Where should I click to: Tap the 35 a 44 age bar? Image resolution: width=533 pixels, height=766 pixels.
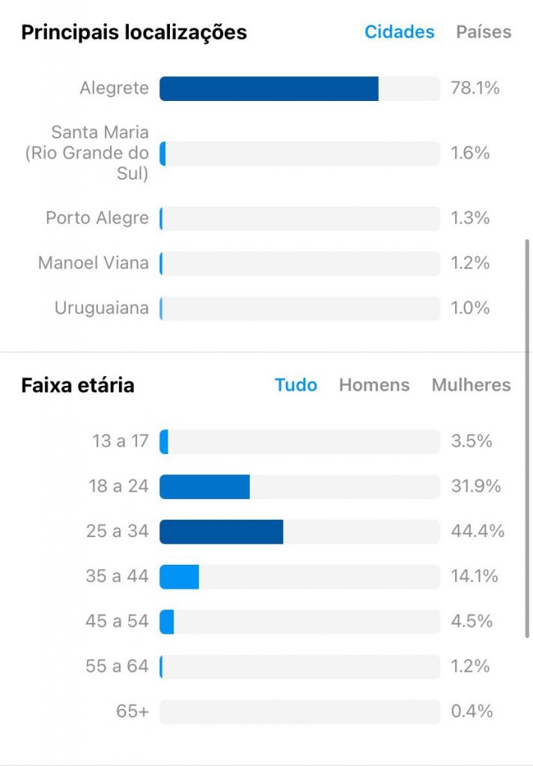click(x=299, y=577)
